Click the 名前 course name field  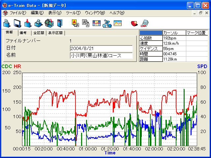point(101,56)
